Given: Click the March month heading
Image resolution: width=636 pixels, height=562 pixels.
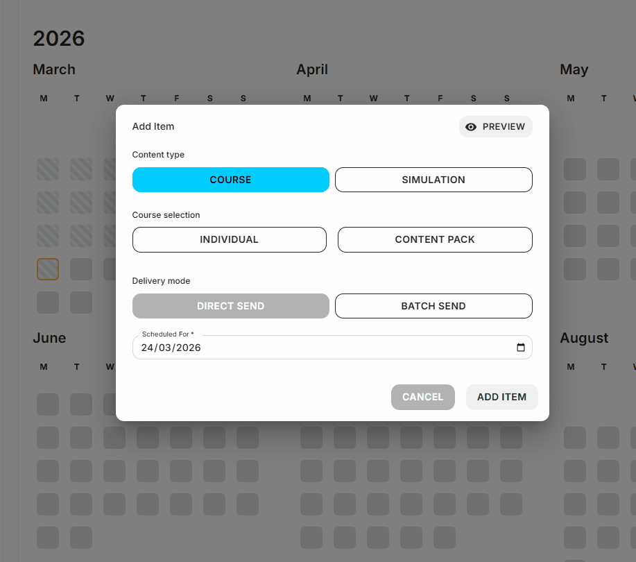Looking at the screenshot, I should 54,69.
